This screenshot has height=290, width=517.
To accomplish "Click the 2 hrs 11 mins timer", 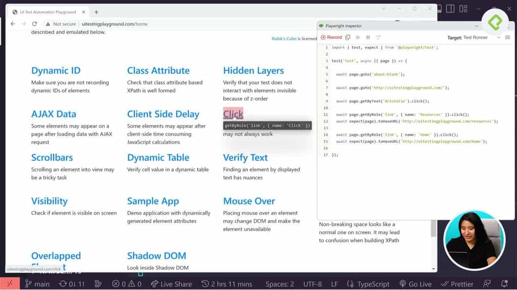I will pyautogui.click(x=227, y=284).
